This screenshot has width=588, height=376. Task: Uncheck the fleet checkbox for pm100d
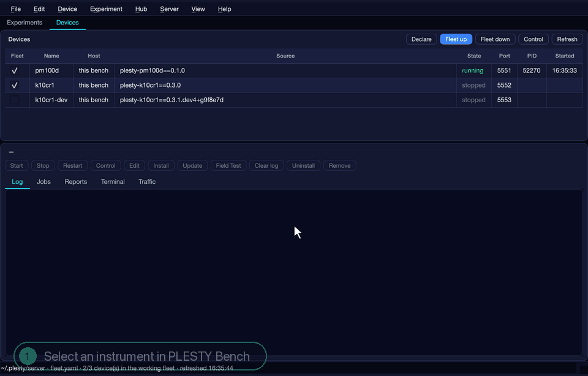pyautogui.click(x=15, y=70)
